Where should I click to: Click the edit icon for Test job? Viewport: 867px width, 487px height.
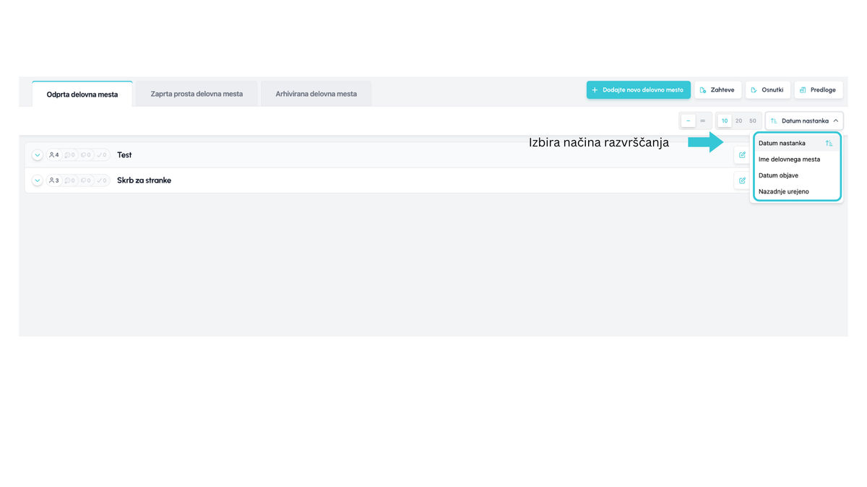(x=742, y=155)
